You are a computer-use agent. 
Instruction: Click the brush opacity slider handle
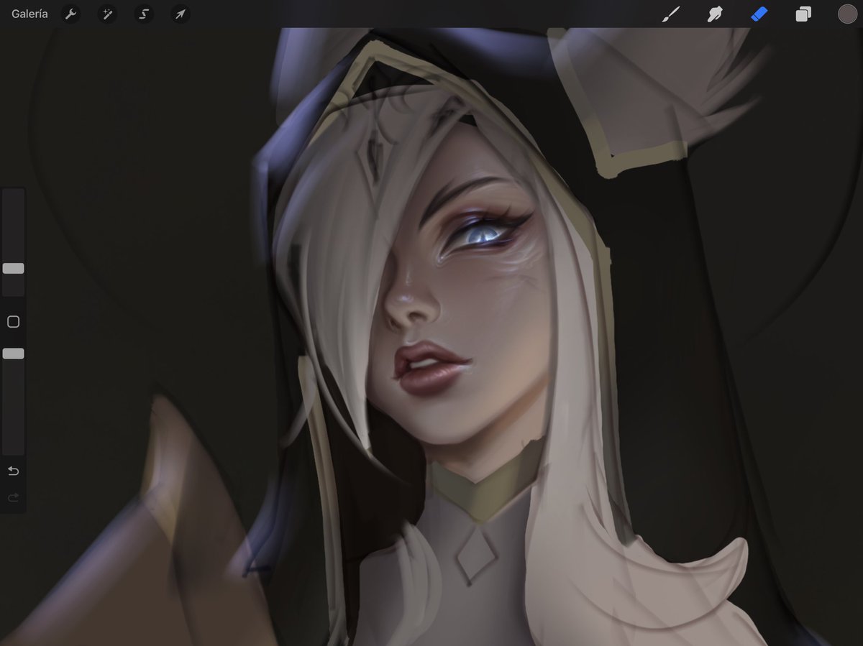(13, 354)
